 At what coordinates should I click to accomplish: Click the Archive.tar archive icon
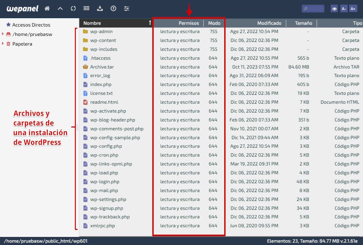click(86, 67)
